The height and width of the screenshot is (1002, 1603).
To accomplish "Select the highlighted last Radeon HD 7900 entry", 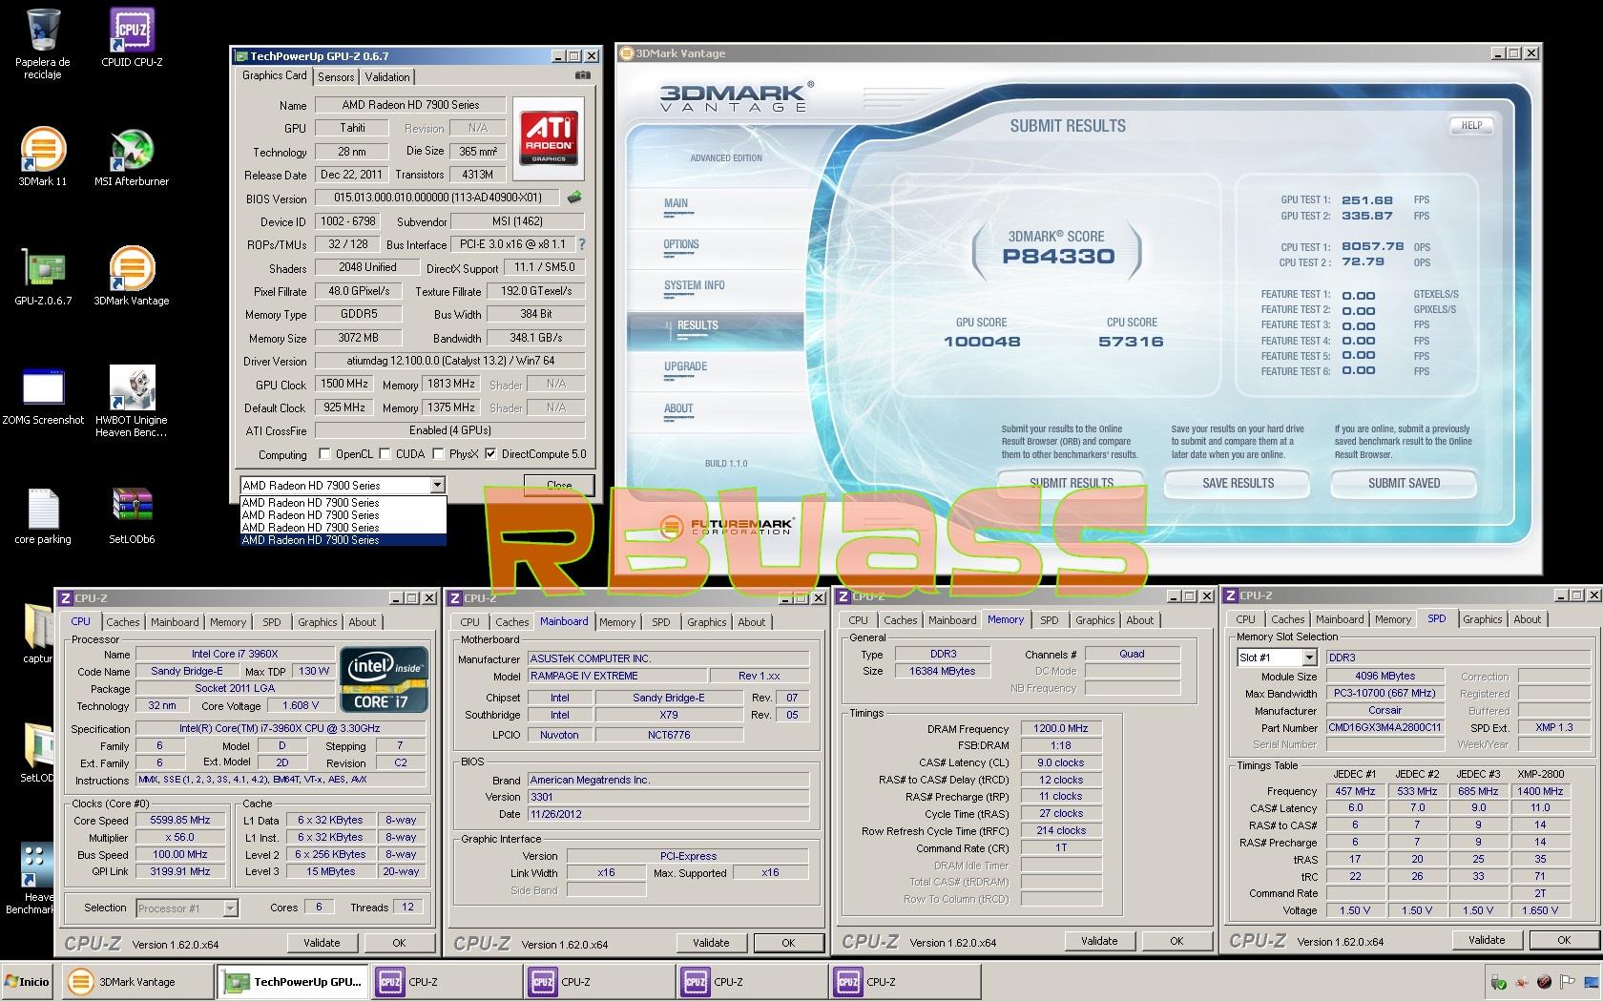I will 343,540.
